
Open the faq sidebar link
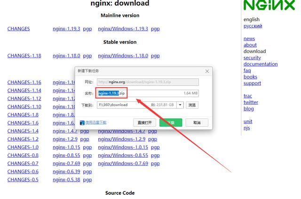pos(247,70)
